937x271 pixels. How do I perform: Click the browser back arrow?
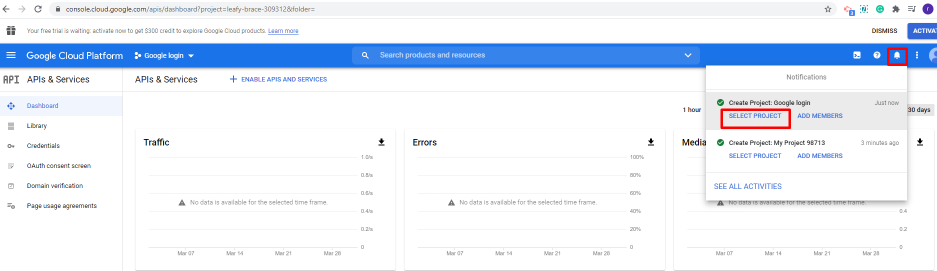(6, 9)
